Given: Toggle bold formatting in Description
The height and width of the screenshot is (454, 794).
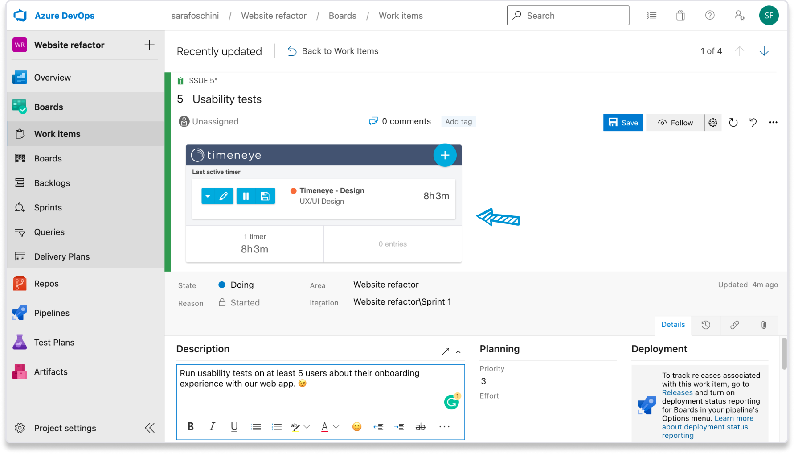Looking at the screenshot, I should [x=190, y=426].
